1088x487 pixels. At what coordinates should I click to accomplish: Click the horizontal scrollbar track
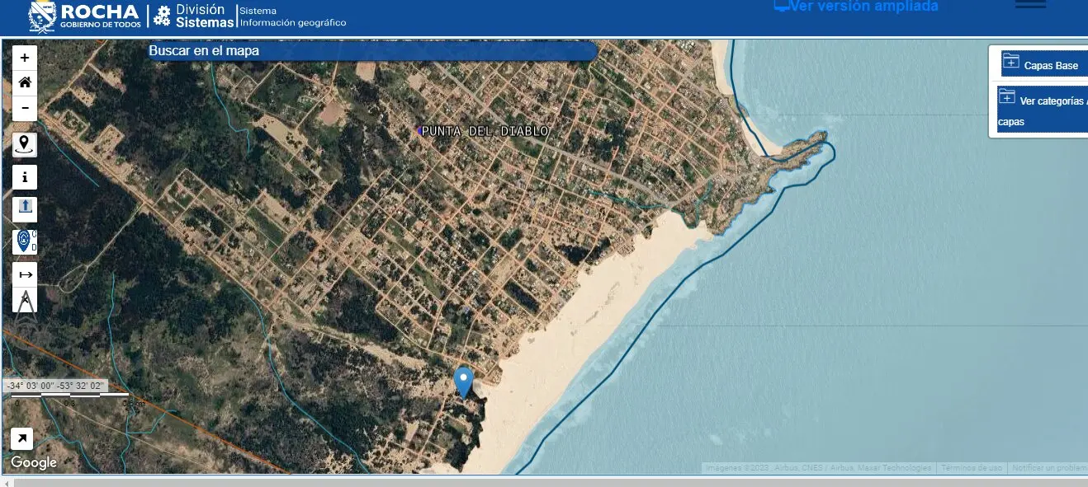(x=550, y=482)
